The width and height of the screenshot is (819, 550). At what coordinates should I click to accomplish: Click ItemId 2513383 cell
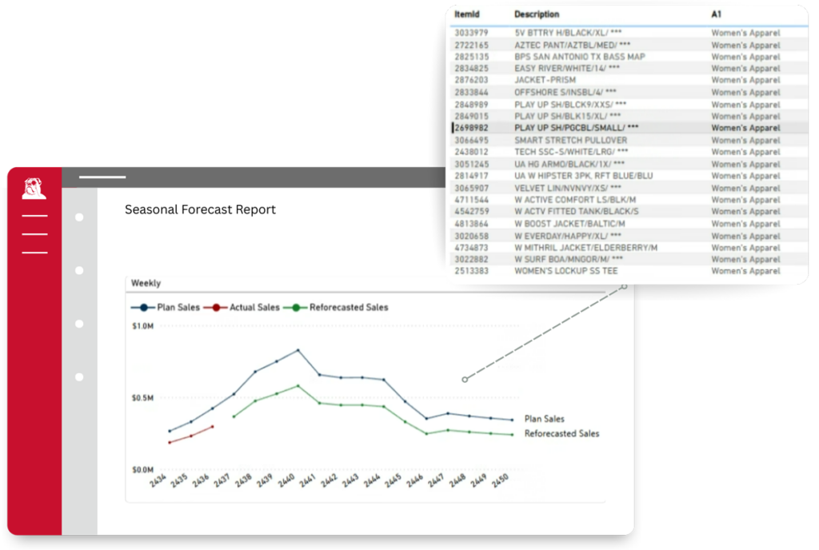click(471, 271)
